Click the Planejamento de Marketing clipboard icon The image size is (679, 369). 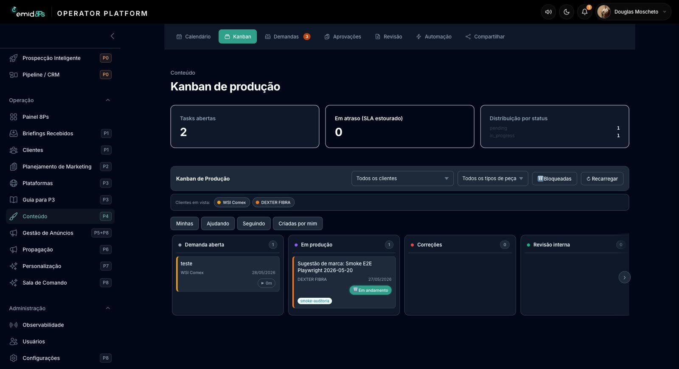tap(14, 167)
